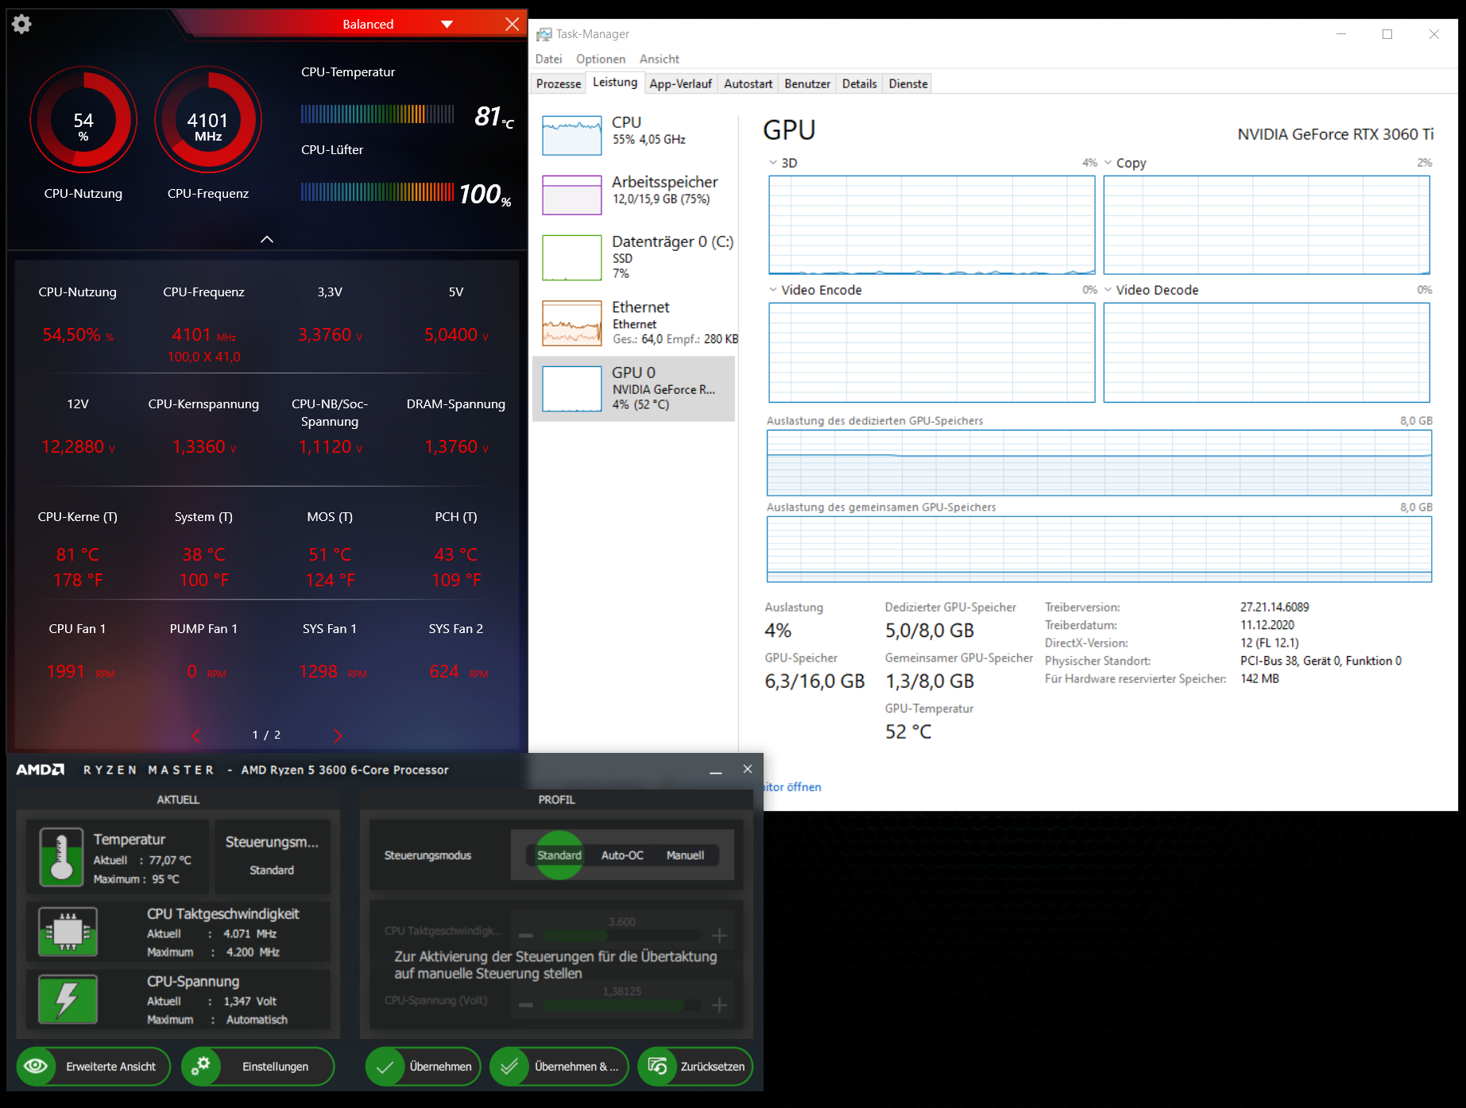Screen dimensions: 1466x1108
Task: Switch to the Dienste tab
Action: (x=908, y=84)
